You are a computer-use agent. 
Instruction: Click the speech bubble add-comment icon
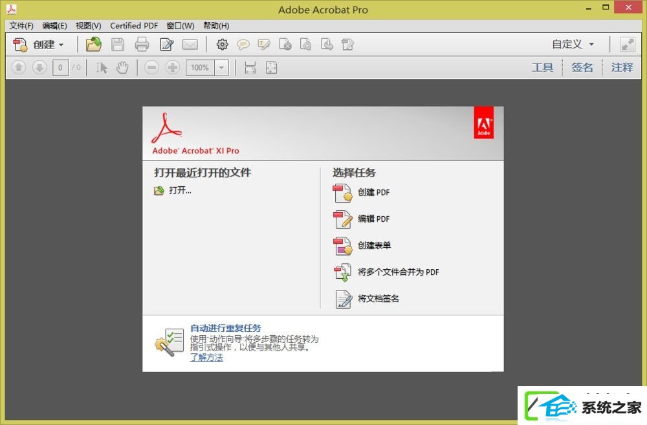pos(243,44)
